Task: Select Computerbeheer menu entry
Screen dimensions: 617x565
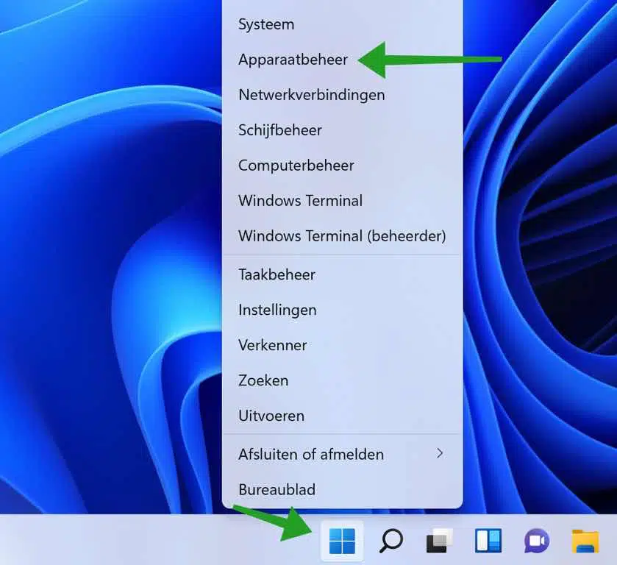Action: click(343, 166)
